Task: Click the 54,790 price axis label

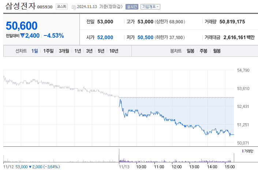Action: 243,70
